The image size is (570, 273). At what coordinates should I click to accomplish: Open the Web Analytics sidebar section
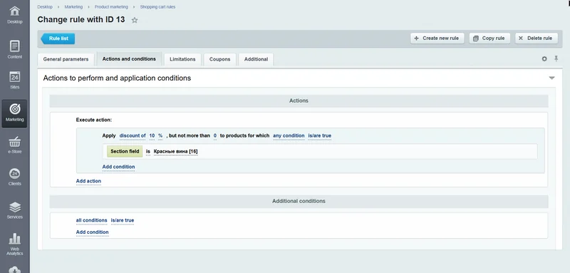14,244
